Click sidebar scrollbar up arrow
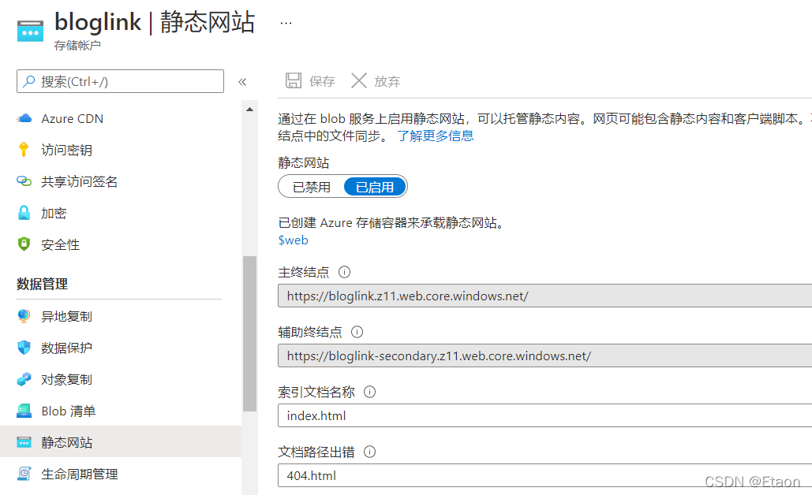 249,110
